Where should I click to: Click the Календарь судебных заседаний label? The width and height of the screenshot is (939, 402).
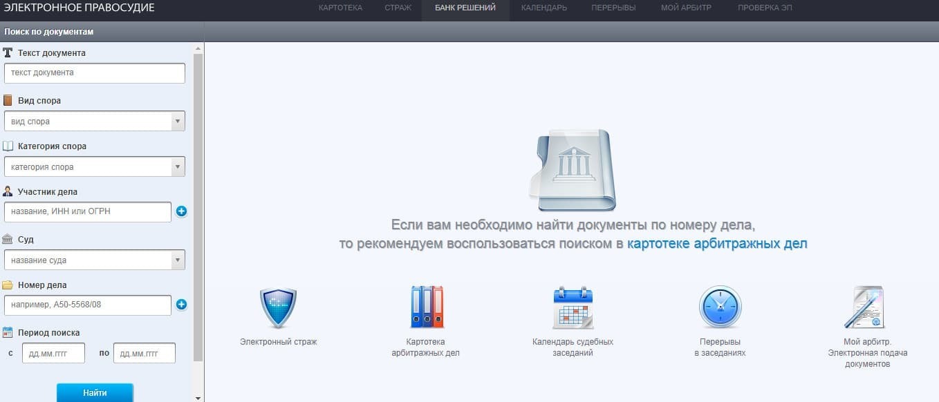pyautogui.click(x=573, y=347)
